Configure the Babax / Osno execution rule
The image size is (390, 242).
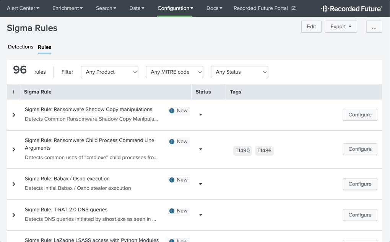[360, 184]
